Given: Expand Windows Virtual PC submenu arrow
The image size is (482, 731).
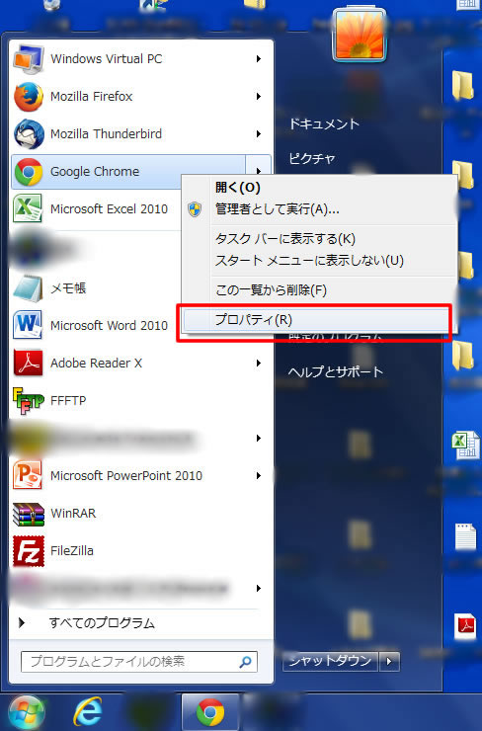Looking at the screenshot, I should pos(258,58).
